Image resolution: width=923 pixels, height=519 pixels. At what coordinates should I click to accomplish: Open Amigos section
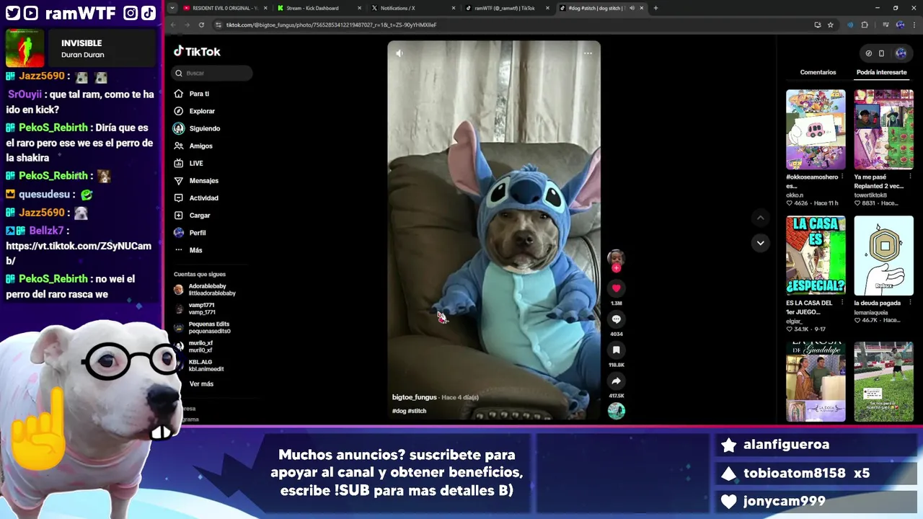193,146
